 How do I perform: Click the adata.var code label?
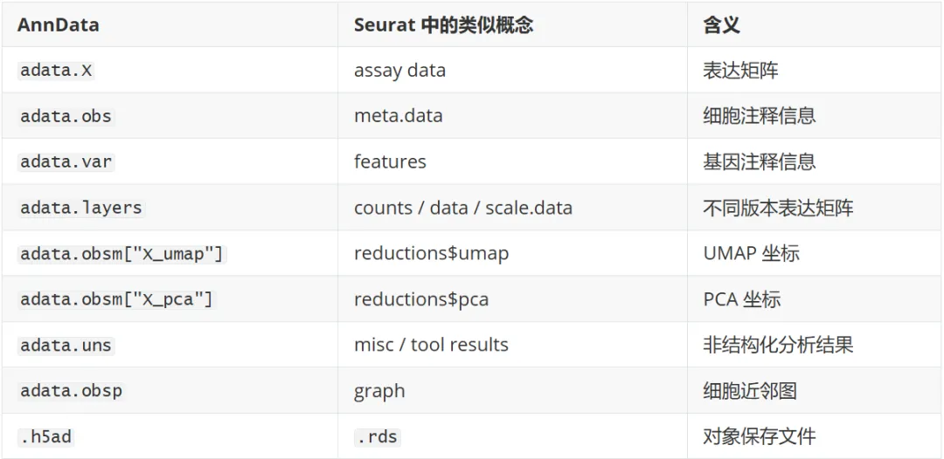pos(66,162)
